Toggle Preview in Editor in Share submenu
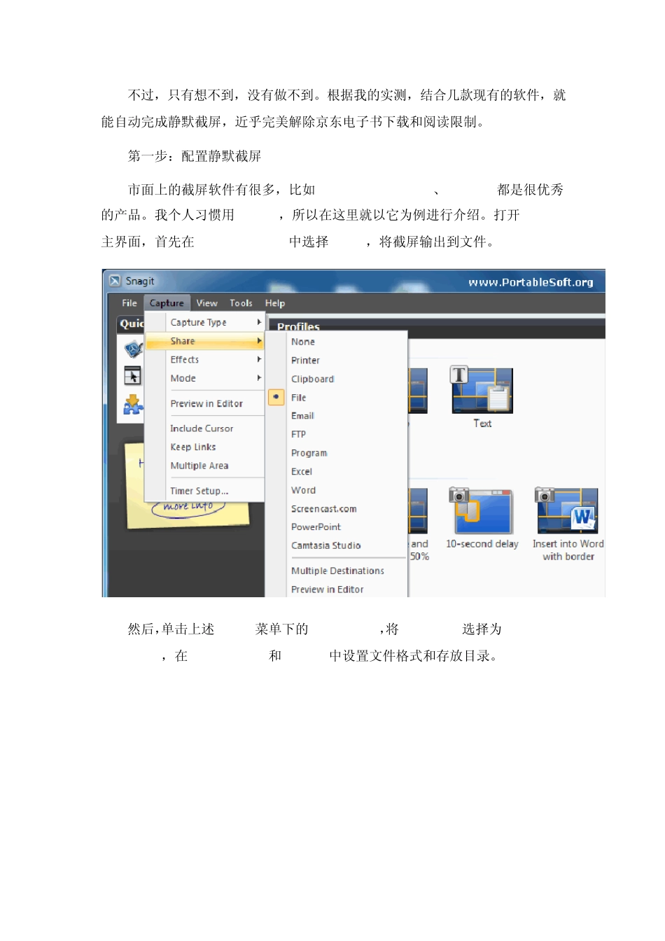Image resolution: width=665 pixels, height=941 pixels. [337, 590]
